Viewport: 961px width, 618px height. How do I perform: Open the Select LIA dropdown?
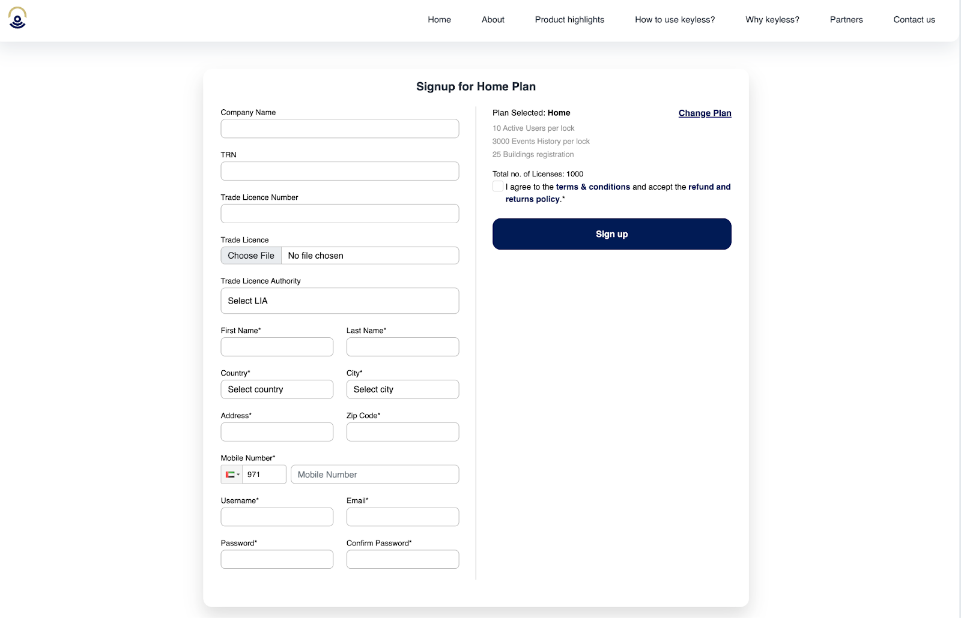(x=340, y=301)
